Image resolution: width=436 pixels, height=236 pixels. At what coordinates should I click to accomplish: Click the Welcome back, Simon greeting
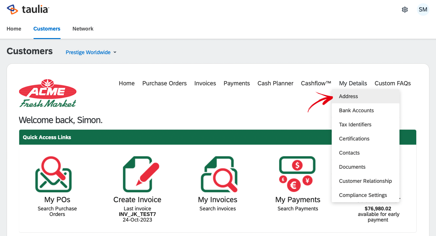click(x=61, y=120)
